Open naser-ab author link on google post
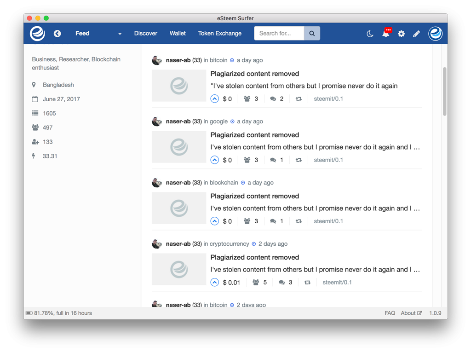The width and height of the screenshot is (471, 353). [178, 122]
